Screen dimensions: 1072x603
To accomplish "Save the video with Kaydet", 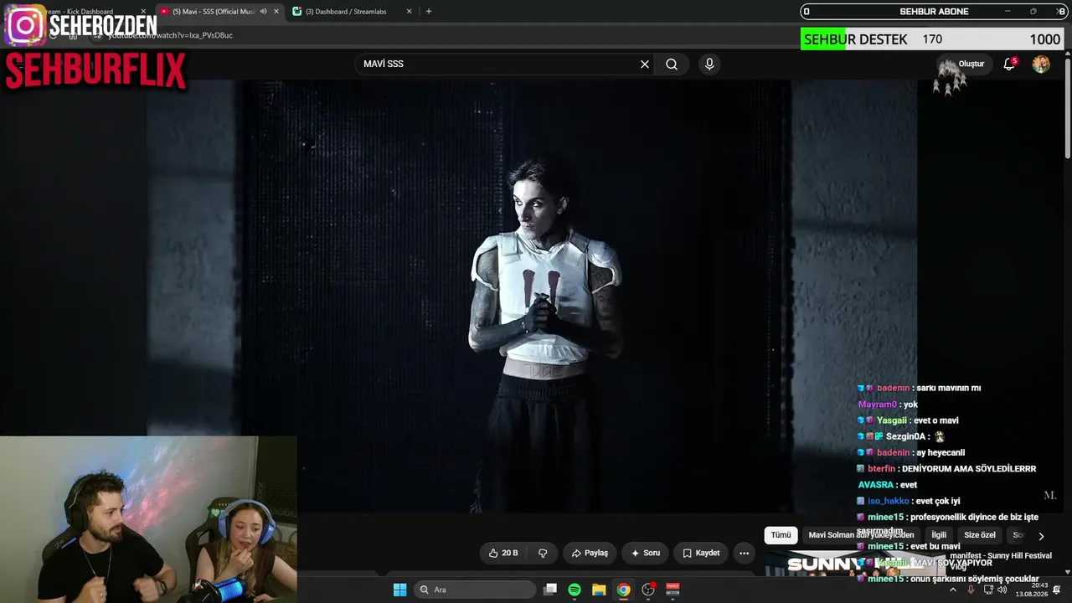I will tap(701, 553).
